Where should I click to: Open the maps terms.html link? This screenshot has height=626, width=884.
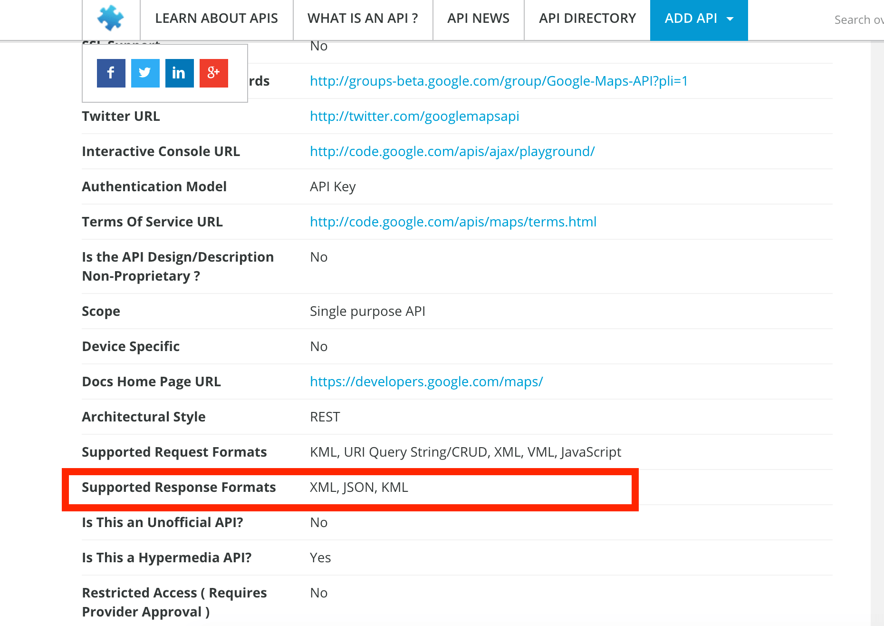coord(453,222)
